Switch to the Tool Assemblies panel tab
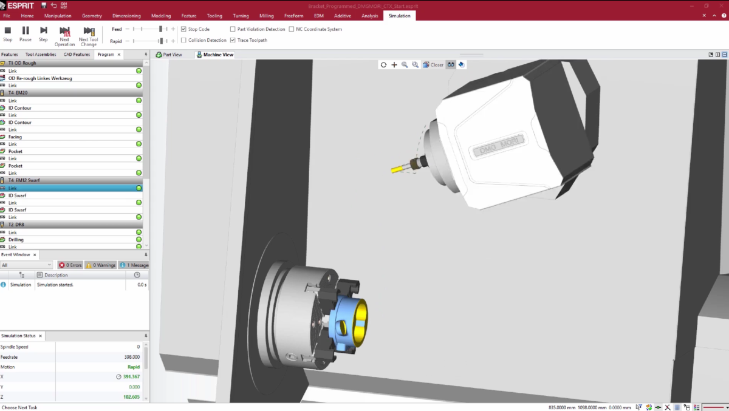Viewport: 729px width, 411px height. [41, 55]
